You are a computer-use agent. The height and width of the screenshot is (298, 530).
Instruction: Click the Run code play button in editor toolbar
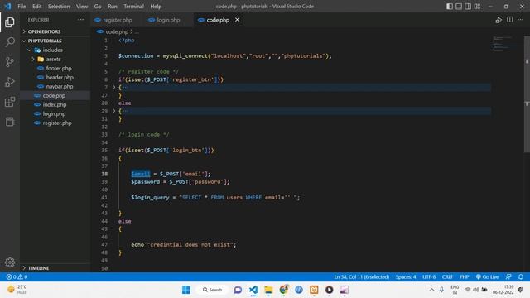pos(499,20)
